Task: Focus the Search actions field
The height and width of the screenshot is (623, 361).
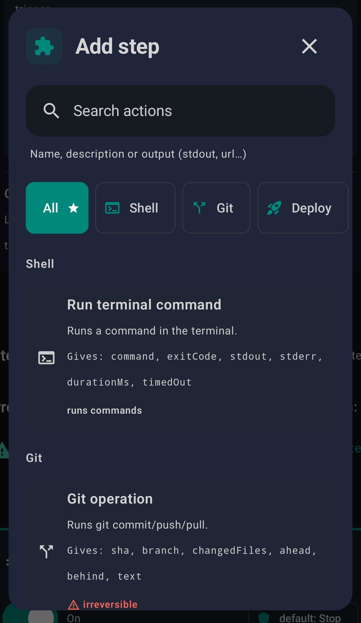Action: 180,111
